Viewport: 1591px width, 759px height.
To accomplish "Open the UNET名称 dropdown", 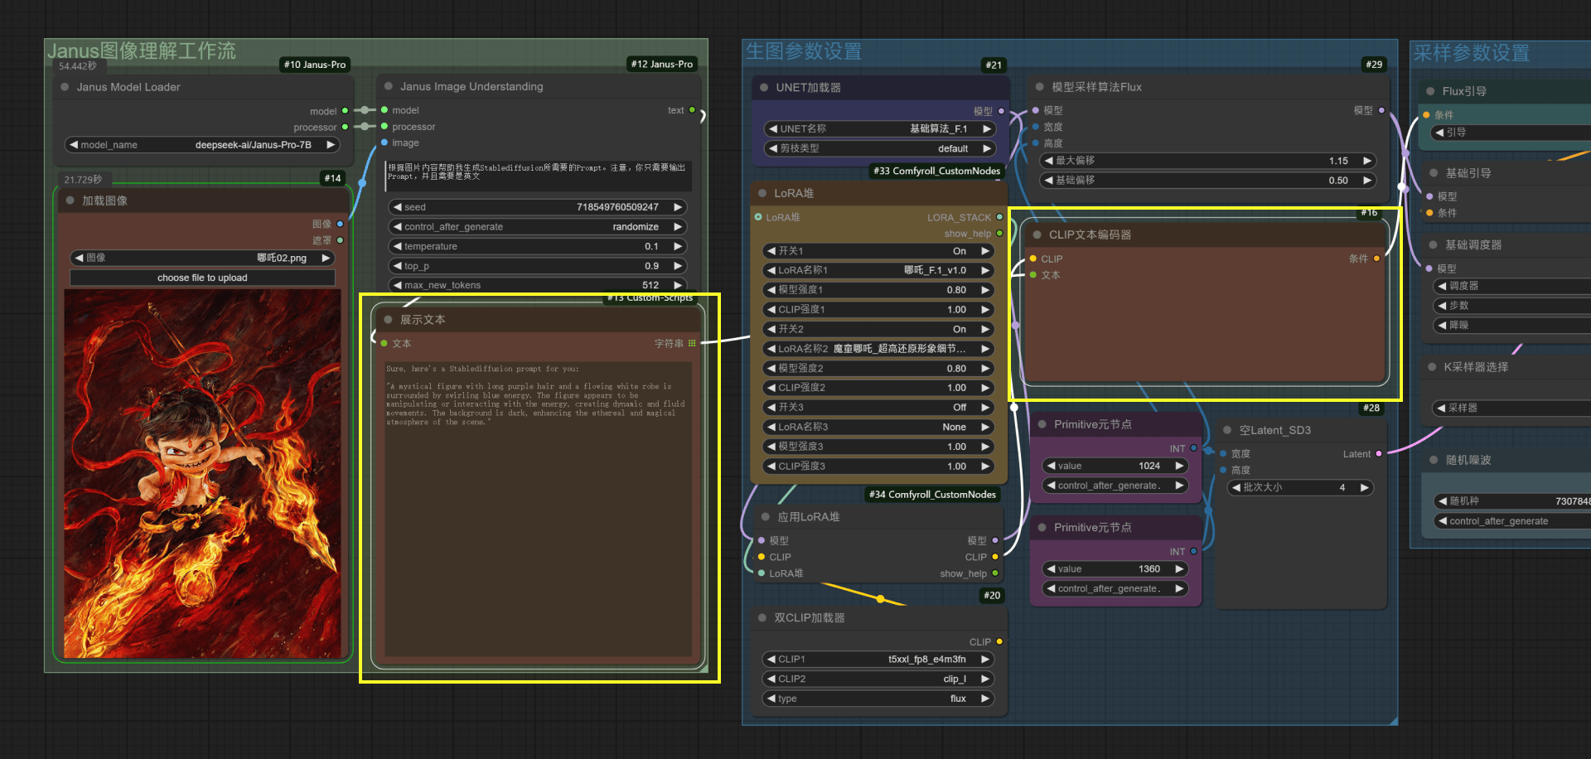I will click(879, 129).
